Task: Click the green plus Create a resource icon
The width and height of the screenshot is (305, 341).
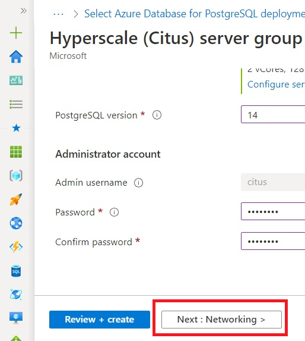Action: click(x=16, y=33)
